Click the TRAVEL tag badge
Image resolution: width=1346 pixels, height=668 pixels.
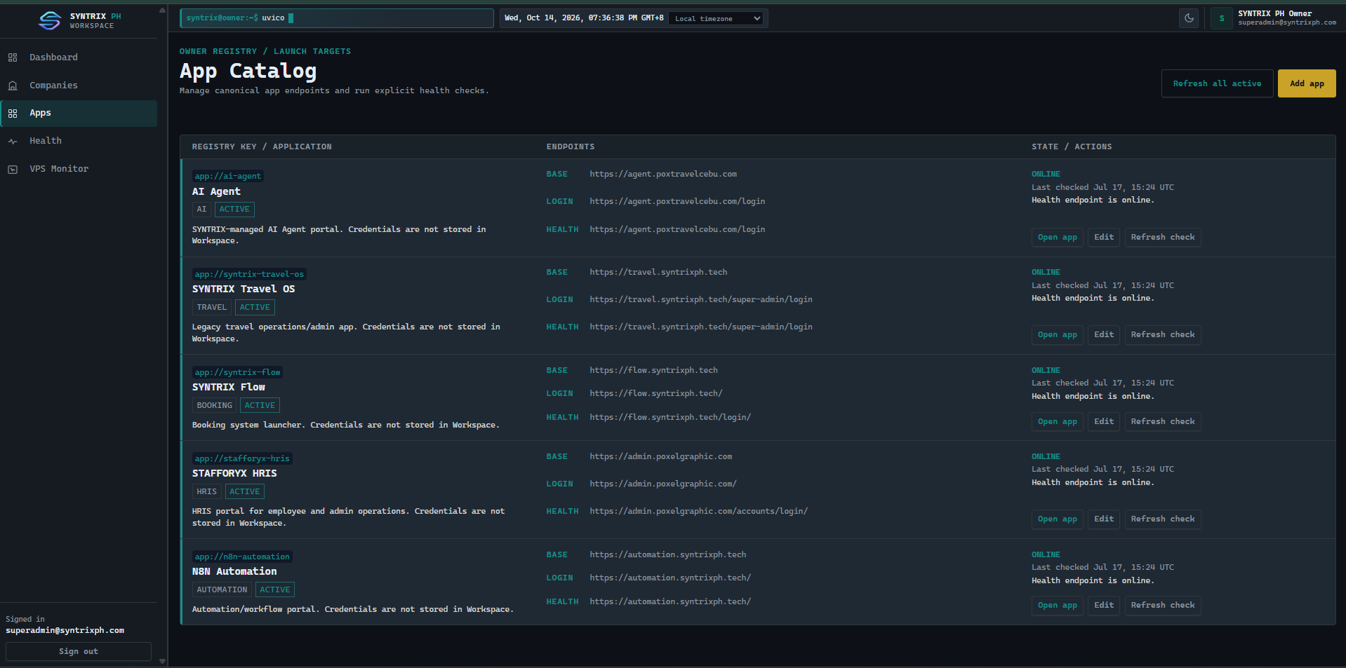tap(211, 307)
